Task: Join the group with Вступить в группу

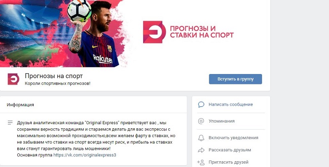Action: 235,79
